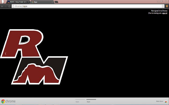Click the forward navigation arrow

(6, 6)
